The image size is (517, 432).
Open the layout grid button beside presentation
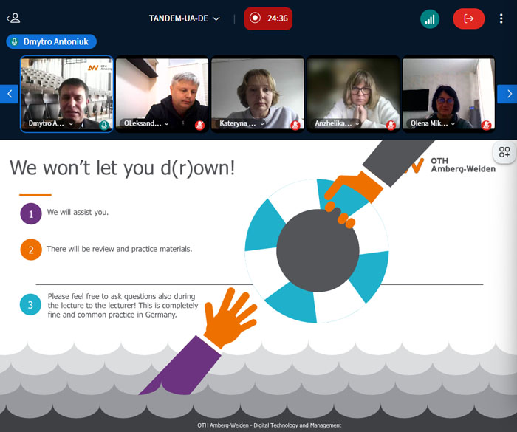(x=504, y=152)
